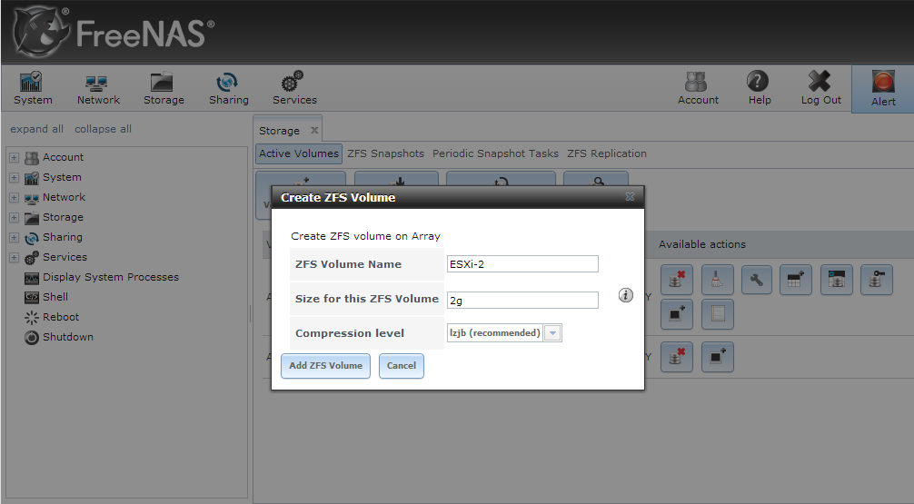Click the FreeNAS shark logo

tap(41, 32)
